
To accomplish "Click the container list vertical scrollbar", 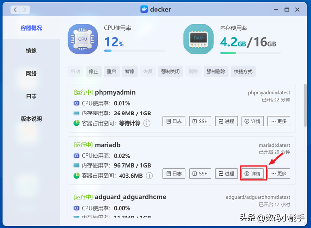I will pos(305,105).
